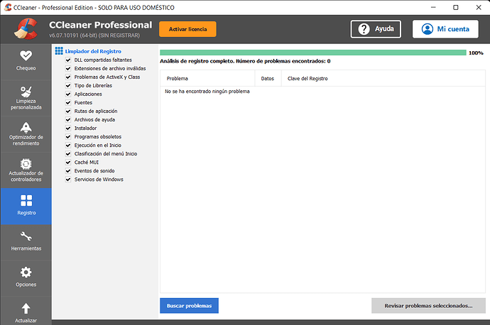Viewport: 490px width, 325px height.
Task: Click the green scan progress bar
Action: click(x=312, y=53)
